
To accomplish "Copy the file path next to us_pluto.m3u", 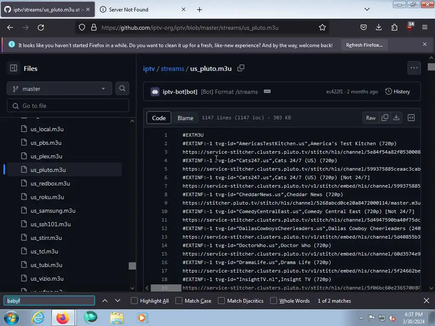I will pyautogui.click(x=241, y=68).
